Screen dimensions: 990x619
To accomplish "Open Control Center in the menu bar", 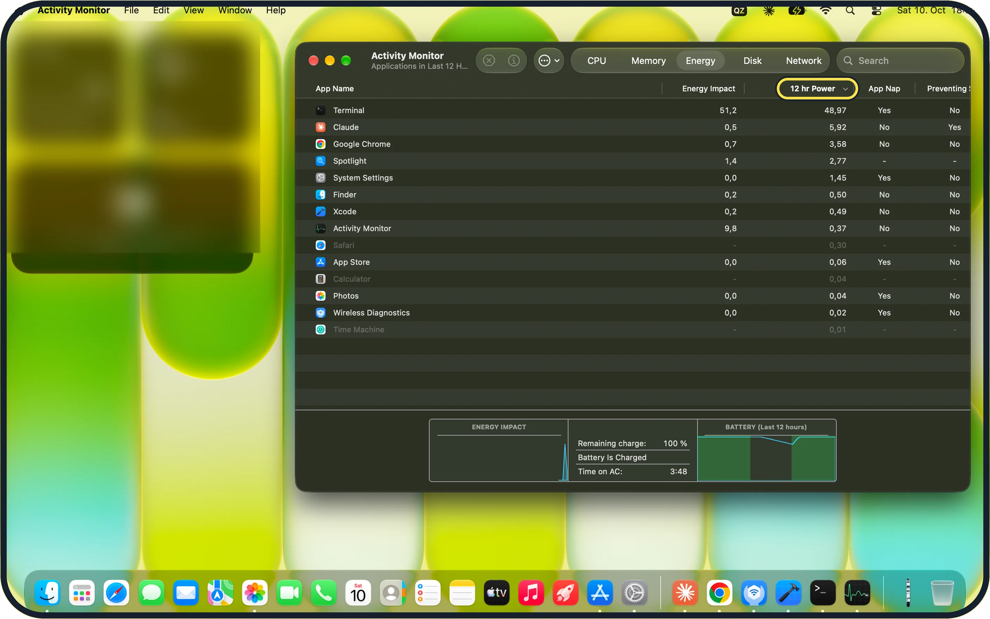I will pos(876,11).
